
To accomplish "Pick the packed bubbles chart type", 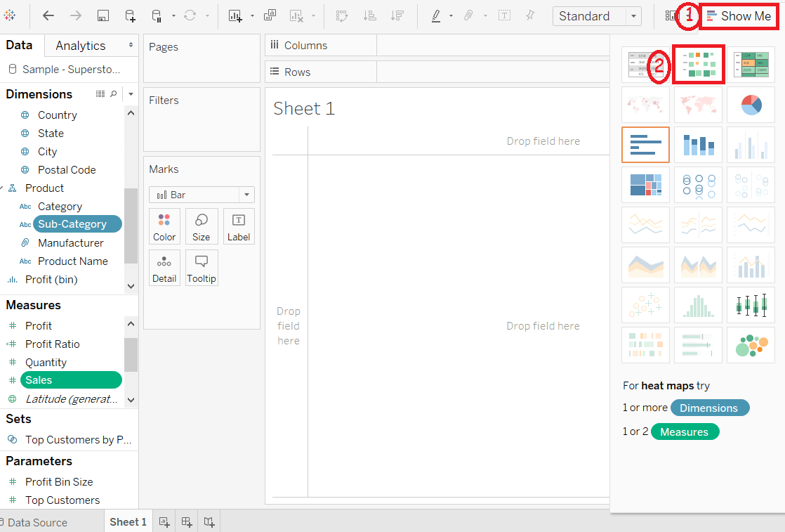I will pyautogui.click(x=751, y=345).
